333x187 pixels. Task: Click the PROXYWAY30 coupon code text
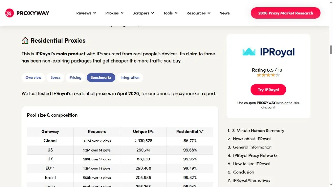268,103
